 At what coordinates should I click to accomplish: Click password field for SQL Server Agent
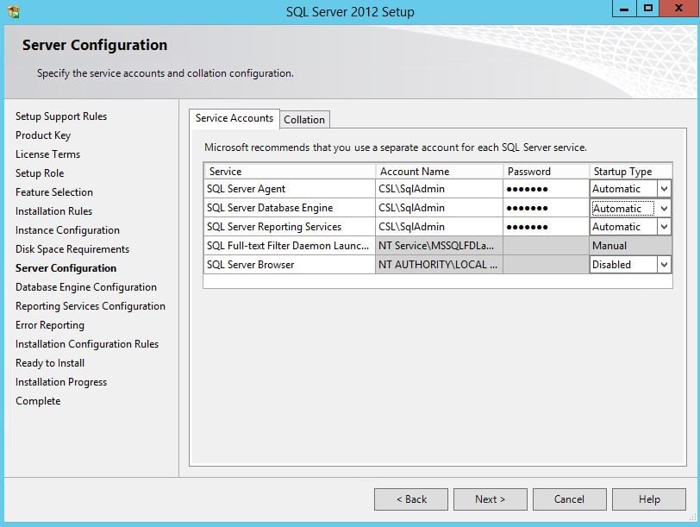point(546,189)
